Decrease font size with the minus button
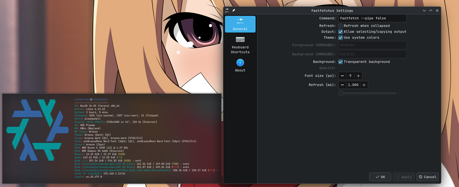The width and height of the screenshot is (459, 187). [x=342, y=76]
